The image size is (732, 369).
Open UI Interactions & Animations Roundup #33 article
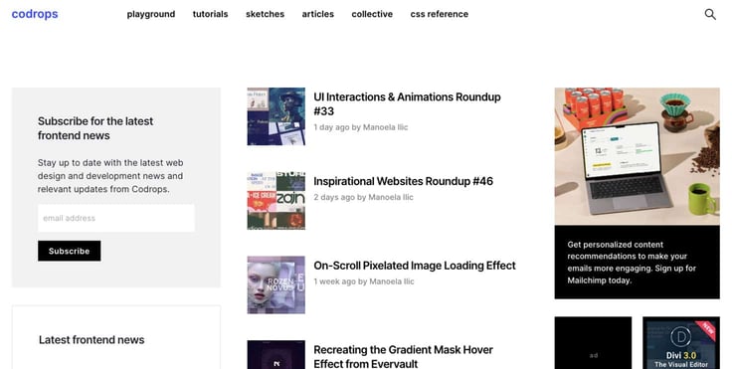[x=407, y=103]
